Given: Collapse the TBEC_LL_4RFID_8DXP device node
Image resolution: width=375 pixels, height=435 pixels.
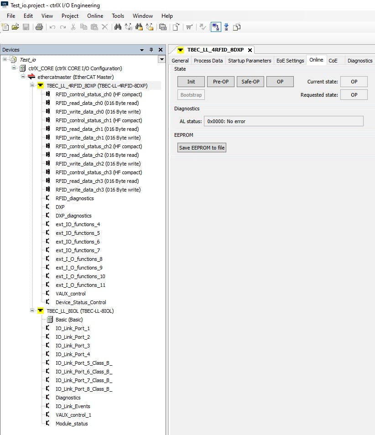Looking at the screenshot, I should click(32, 85).
